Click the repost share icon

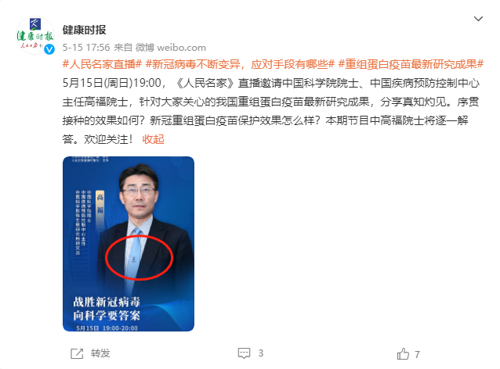pos(77,353)
